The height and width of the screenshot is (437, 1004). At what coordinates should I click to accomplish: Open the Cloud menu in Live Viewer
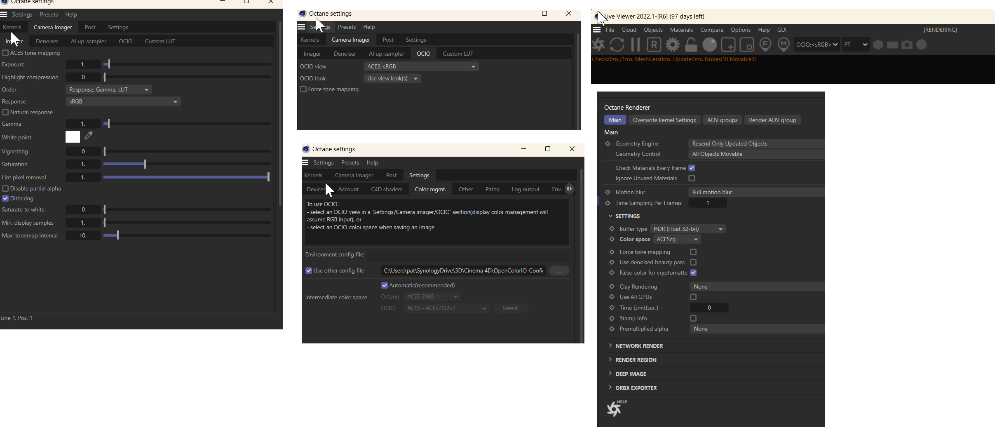coord(629,30)
